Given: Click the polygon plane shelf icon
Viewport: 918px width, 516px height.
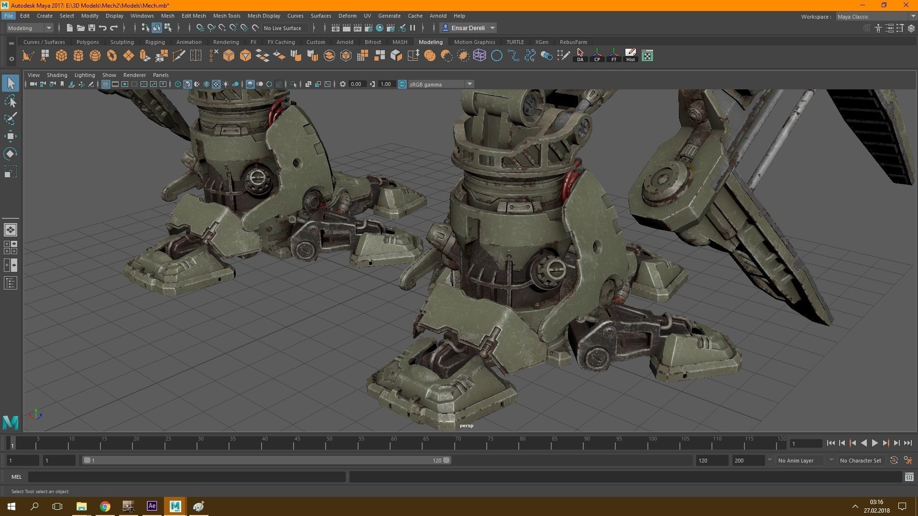Looking at the screenshot, I should tap(129, 56).
